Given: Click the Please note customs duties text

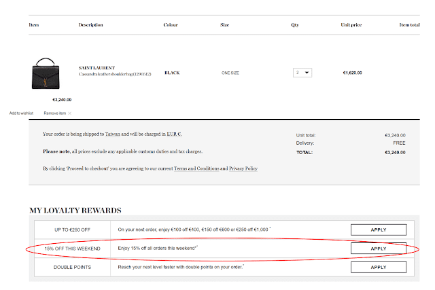Looking at the screenshot, I should point(122,151).
